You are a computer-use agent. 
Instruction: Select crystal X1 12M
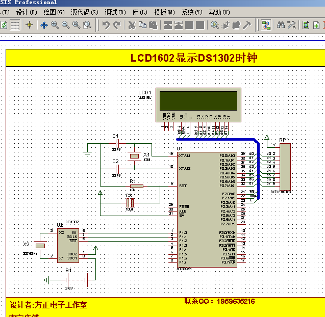pyautogui.click(x=134, y=156)
